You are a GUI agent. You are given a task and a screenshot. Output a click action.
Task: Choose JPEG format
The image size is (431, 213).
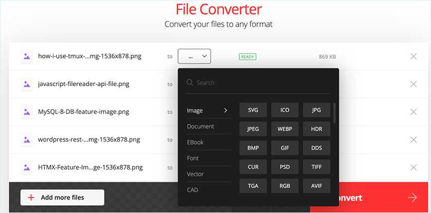coord(253,129)
